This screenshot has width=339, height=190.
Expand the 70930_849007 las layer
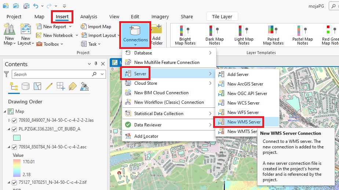pyautogui.click(x=9, y=120)
